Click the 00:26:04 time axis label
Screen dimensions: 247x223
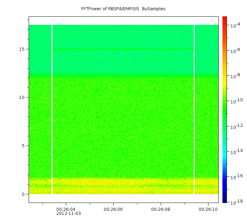click(66, 209)
